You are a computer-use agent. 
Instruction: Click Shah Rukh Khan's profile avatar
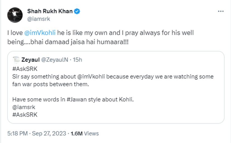15,15
